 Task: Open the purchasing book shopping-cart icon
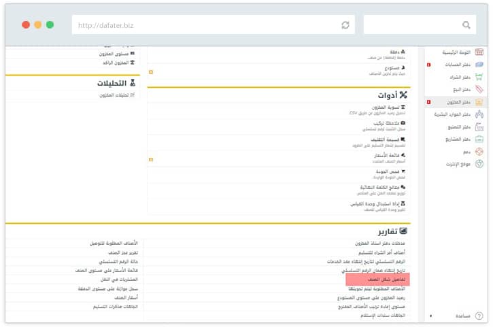(x=479, y=77)
